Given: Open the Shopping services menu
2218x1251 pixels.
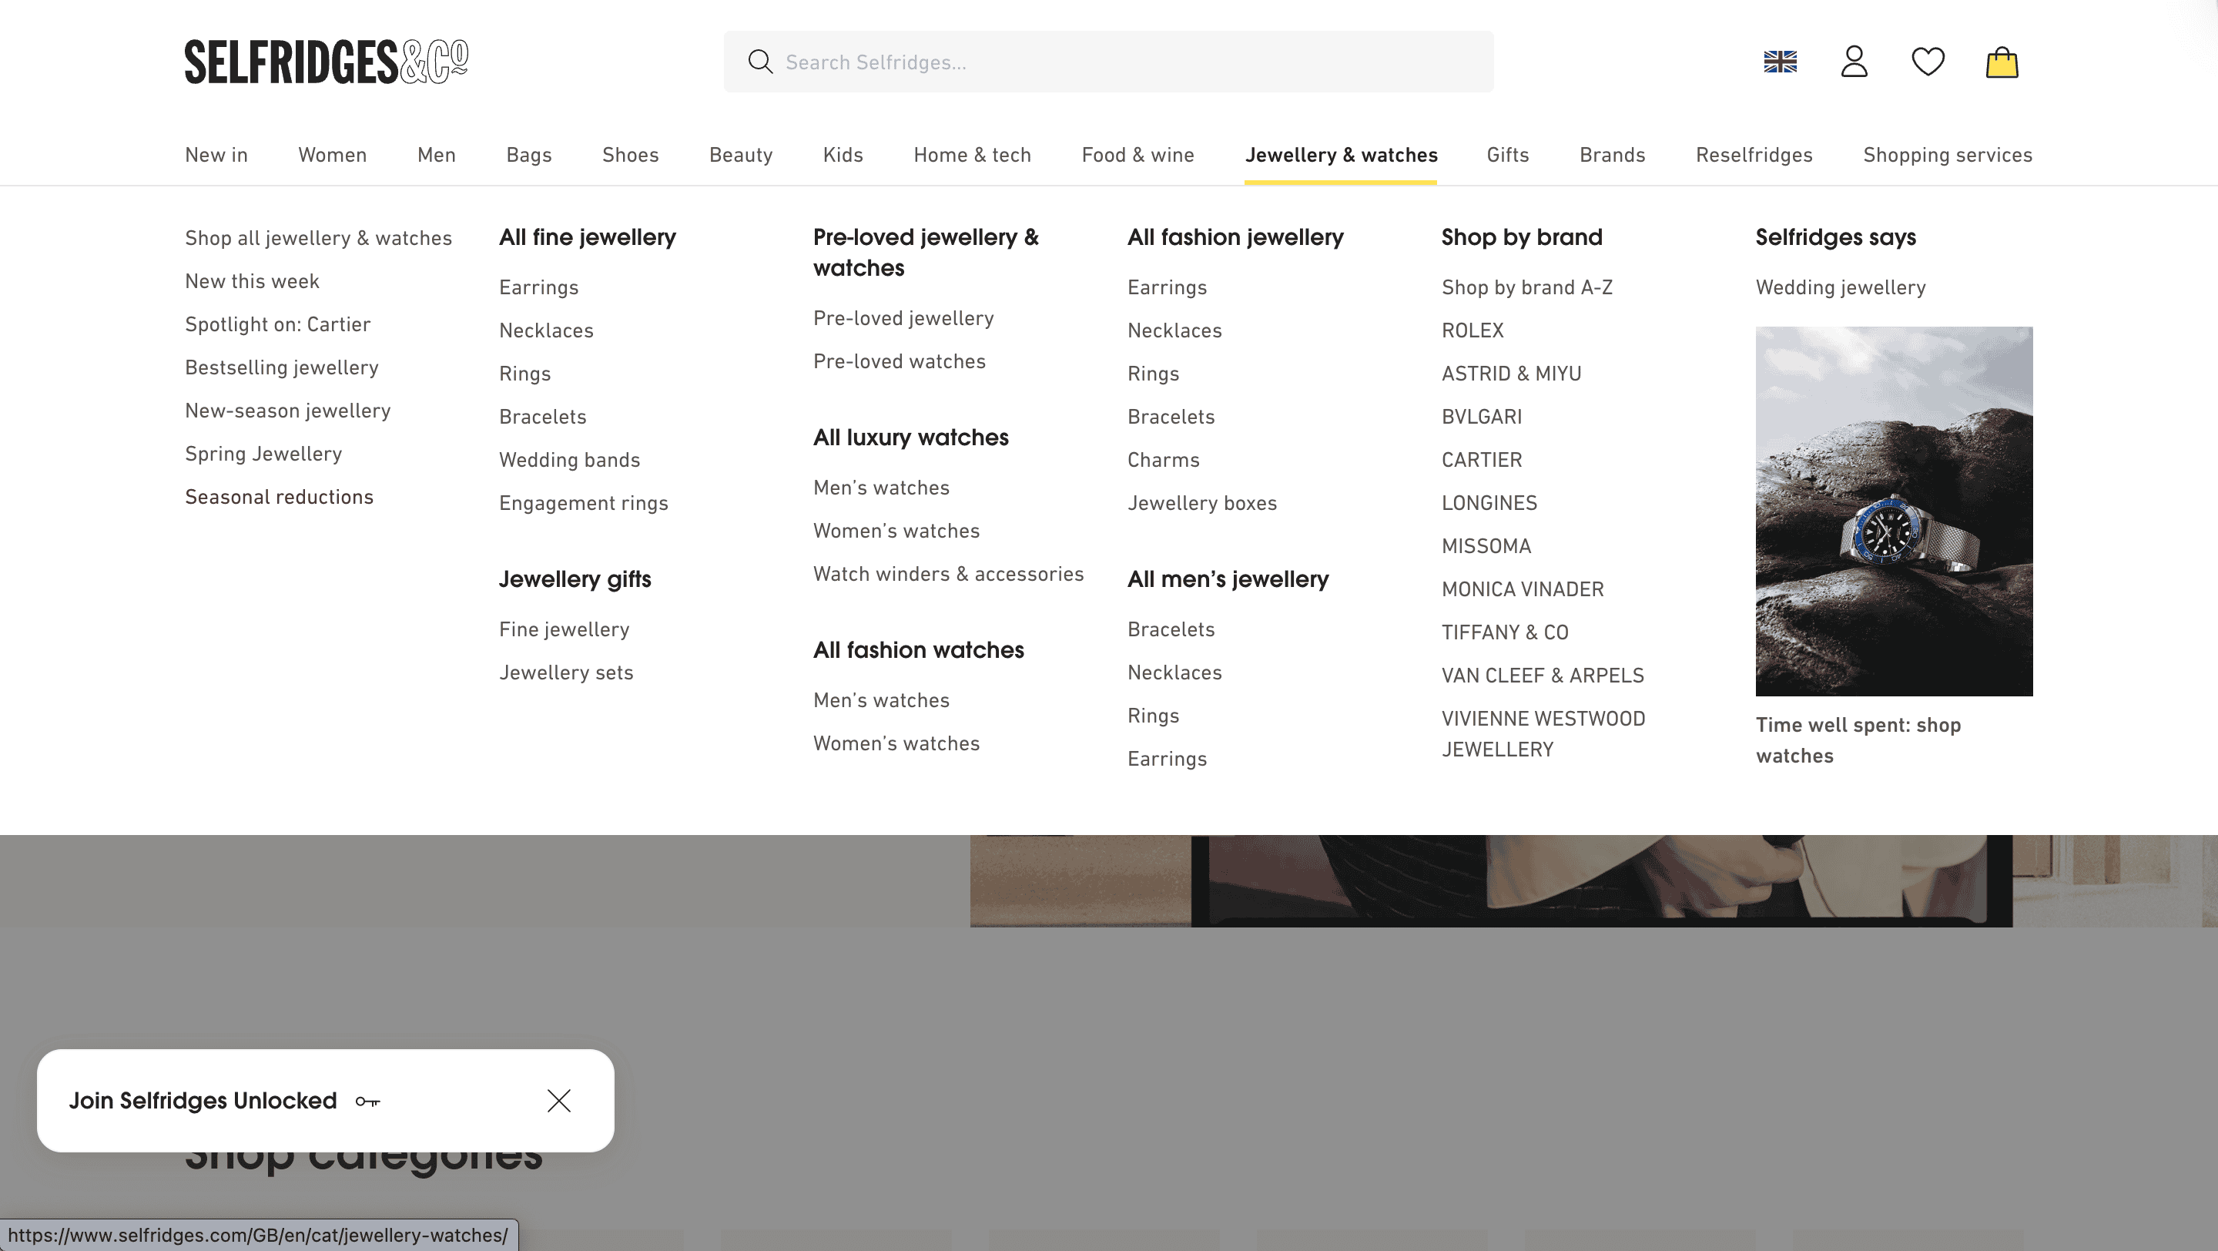Looking at the screenshot, I should (1948, 155).
